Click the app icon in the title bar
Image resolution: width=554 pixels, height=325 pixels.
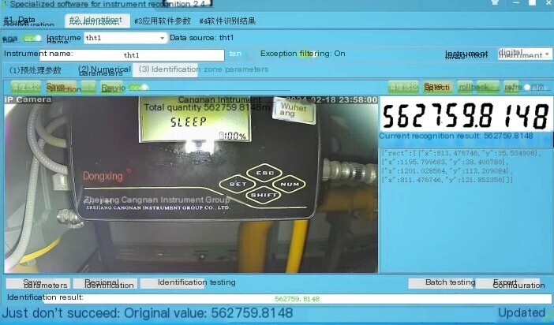pos(4,3)
